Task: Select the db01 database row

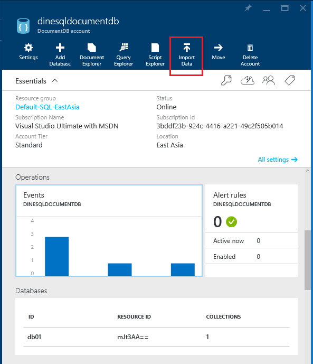Action: [x=156, y=337]
